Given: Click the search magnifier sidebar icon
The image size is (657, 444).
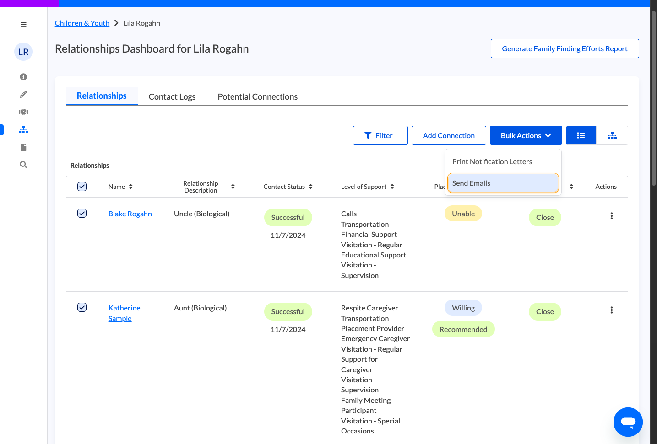Looking at the screenshot, I should 23,165.
